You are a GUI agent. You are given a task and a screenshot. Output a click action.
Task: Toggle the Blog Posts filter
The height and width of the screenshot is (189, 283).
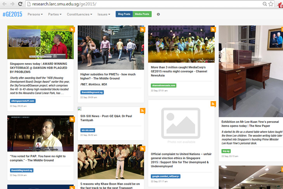(x=124, y=14)
